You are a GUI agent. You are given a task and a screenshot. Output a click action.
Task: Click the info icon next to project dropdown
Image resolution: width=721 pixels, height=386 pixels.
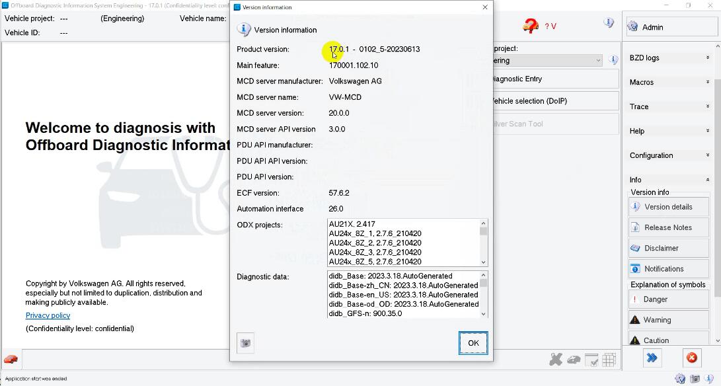[613, 59]
